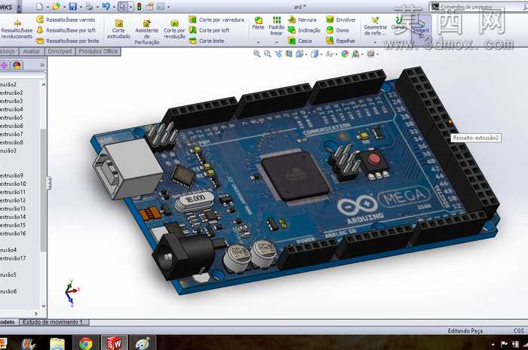This screenshot has height=350, width=528.
Task: Edit appearance color wheel icon
Action: 345,53
